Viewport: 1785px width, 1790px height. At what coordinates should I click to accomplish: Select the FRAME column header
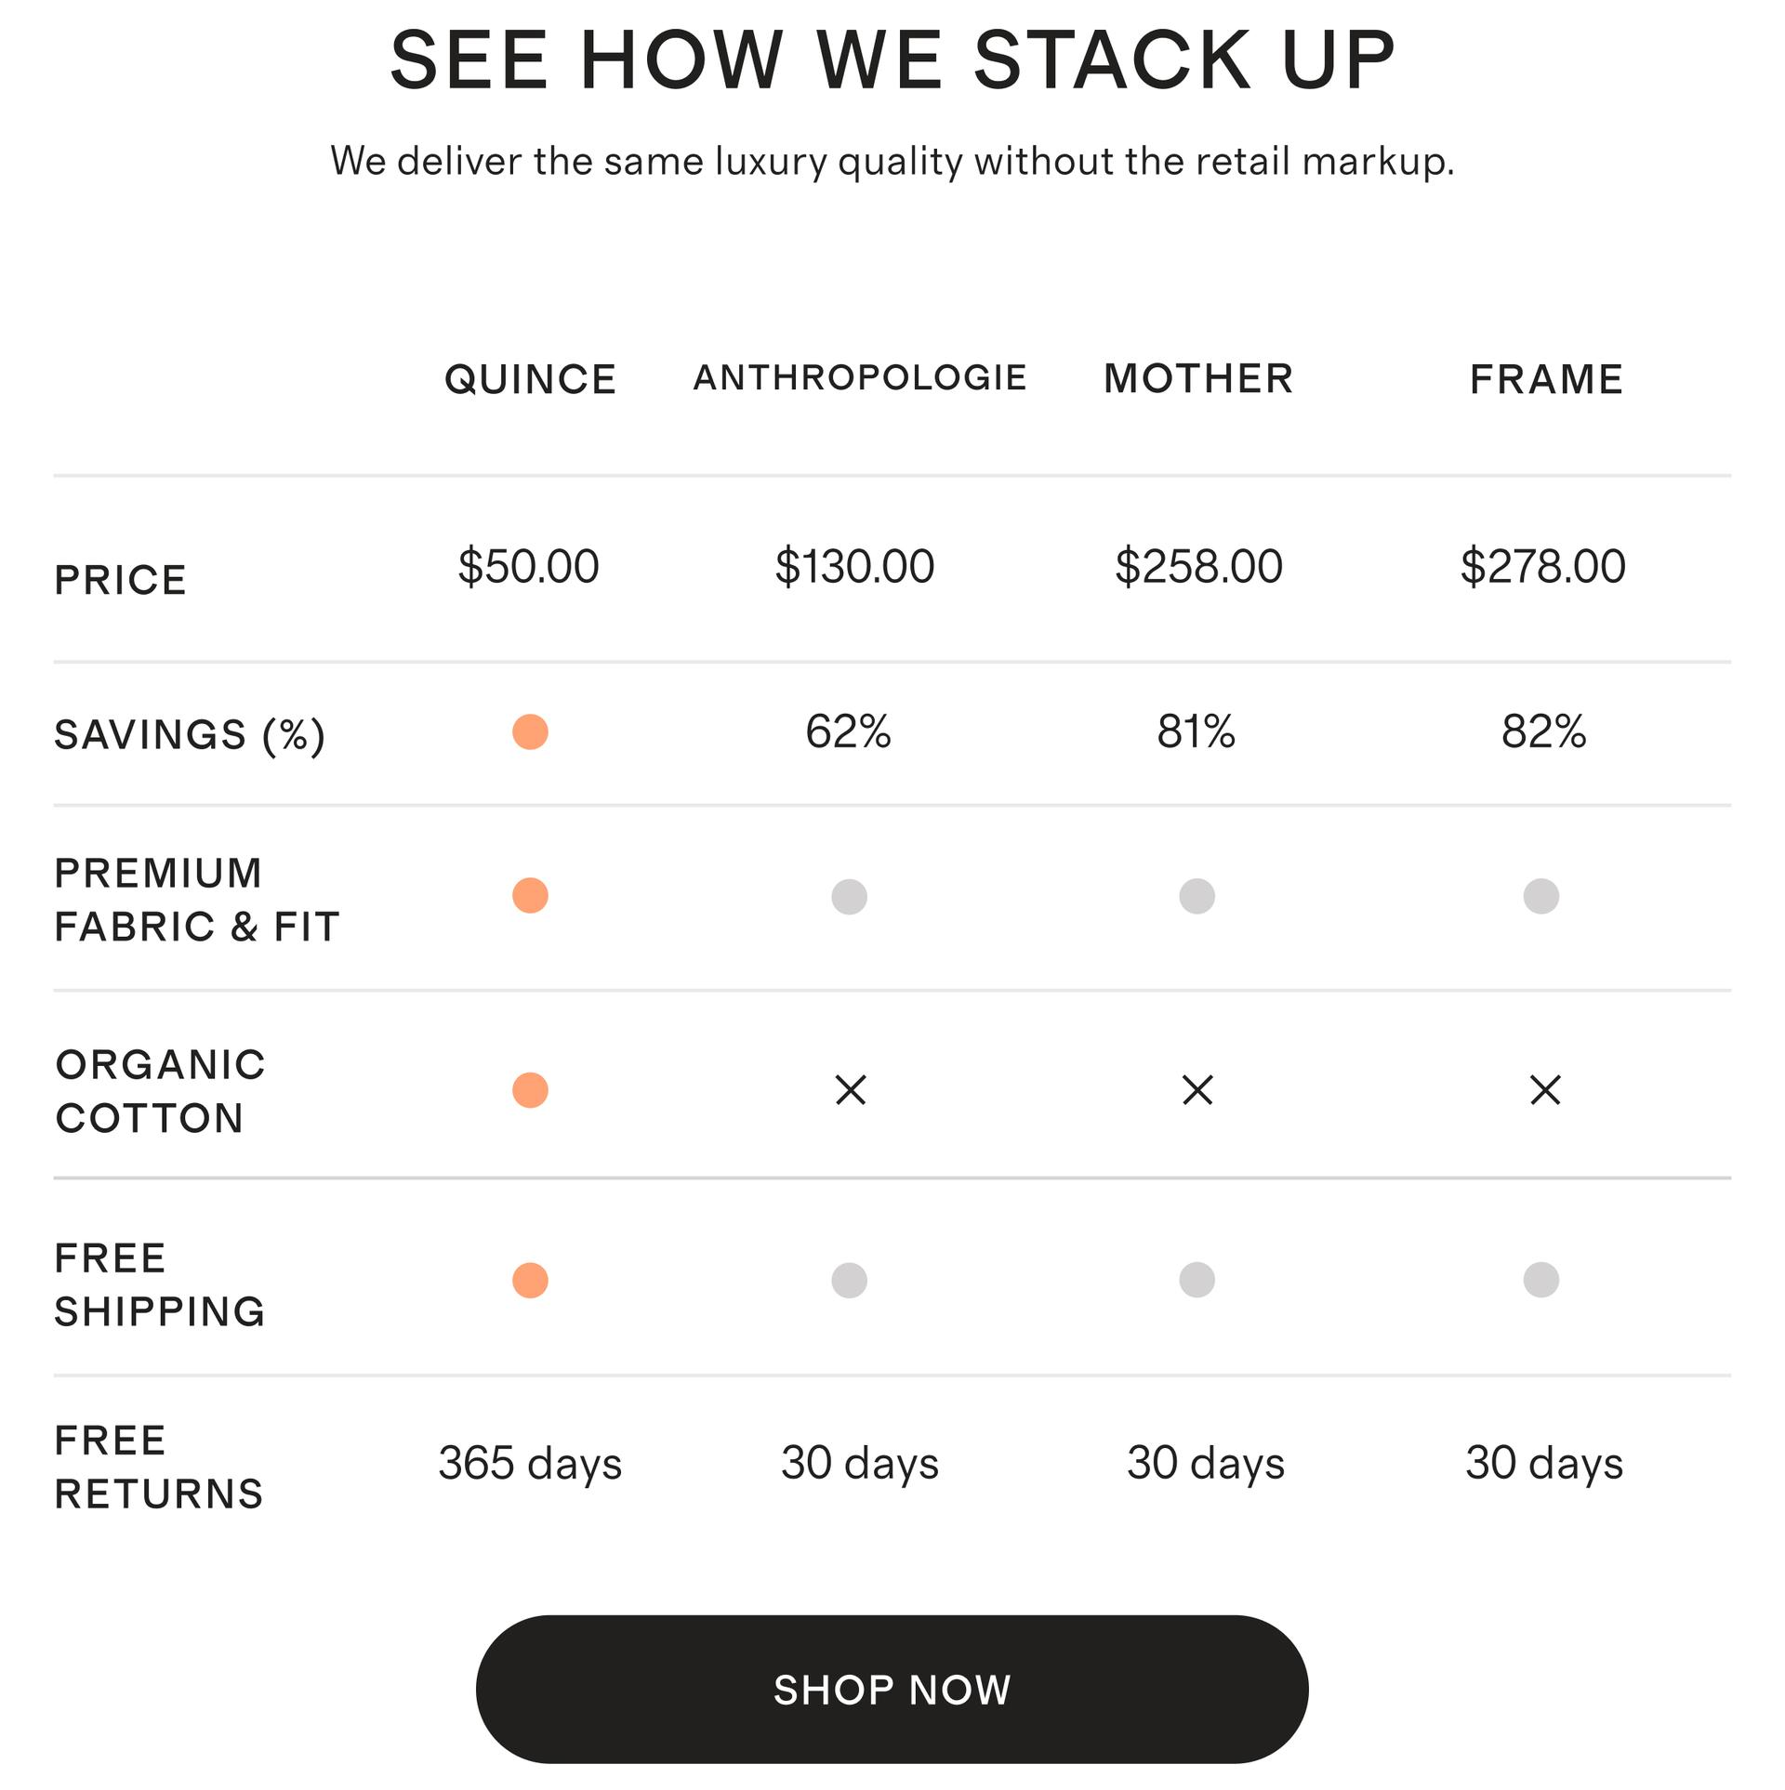(1547, 379)
